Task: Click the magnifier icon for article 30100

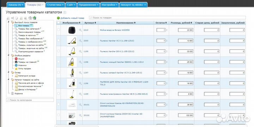Action: pos(80,115)
